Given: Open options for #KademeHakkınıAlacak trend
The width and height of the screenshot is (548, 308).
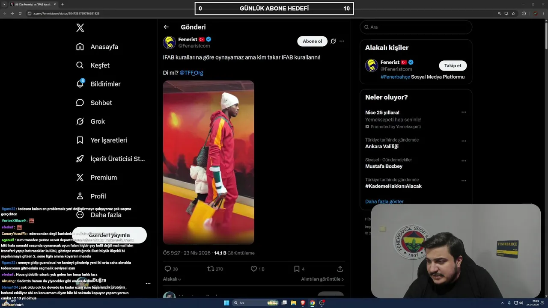Looking at the screenshot, I should click(464, 181).
